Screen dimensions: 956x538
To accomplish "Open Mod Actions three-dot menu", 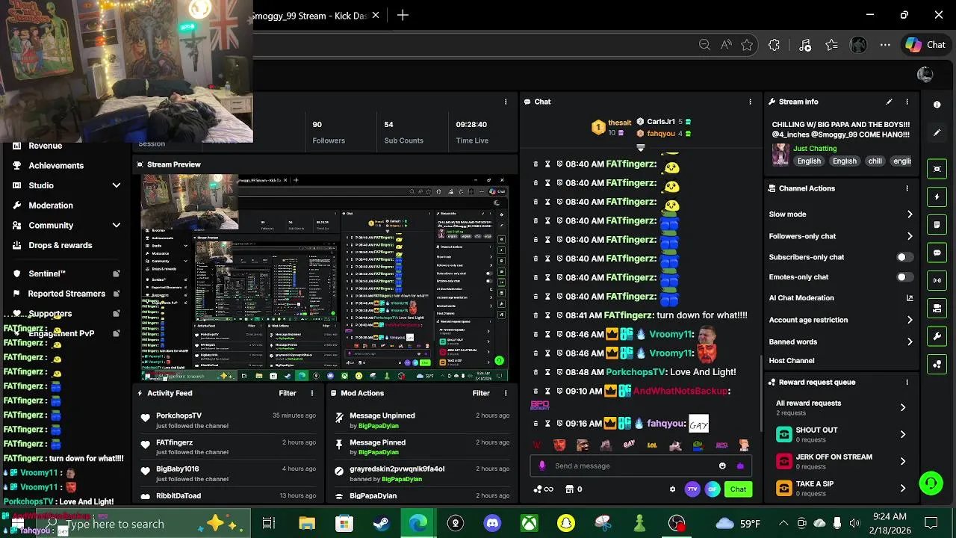I will (506, 393).
